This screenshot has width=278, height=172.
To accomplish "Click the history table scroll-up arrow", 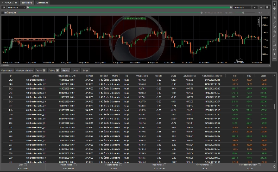I will tap(275, 75).
